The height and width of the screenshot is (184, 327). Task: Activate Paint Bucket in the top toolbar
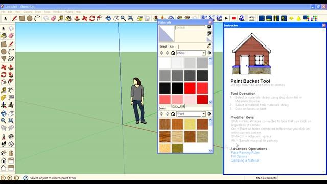pos(68,18)
